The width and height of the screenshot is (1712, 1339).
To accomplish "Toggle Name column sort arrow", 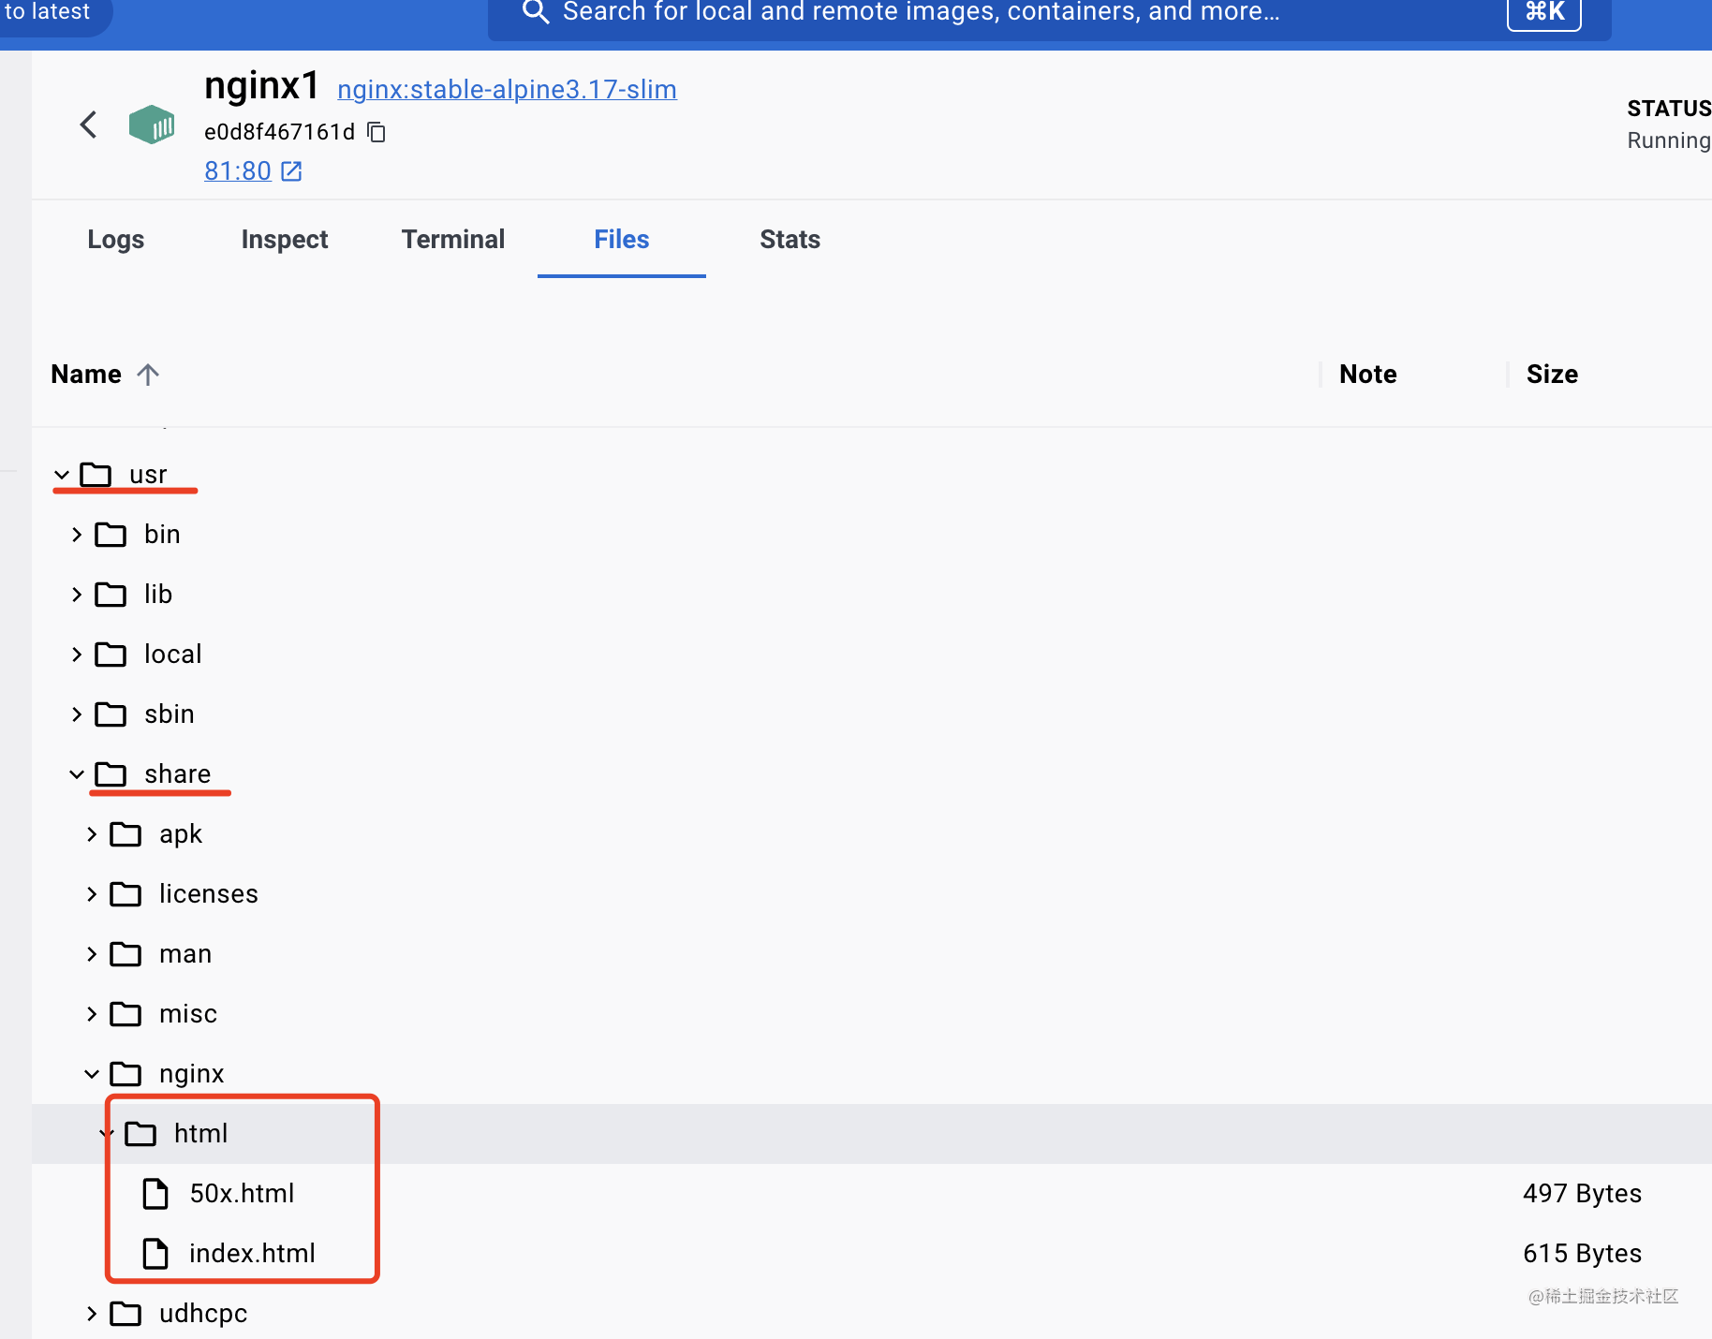I will click(148, 375).
